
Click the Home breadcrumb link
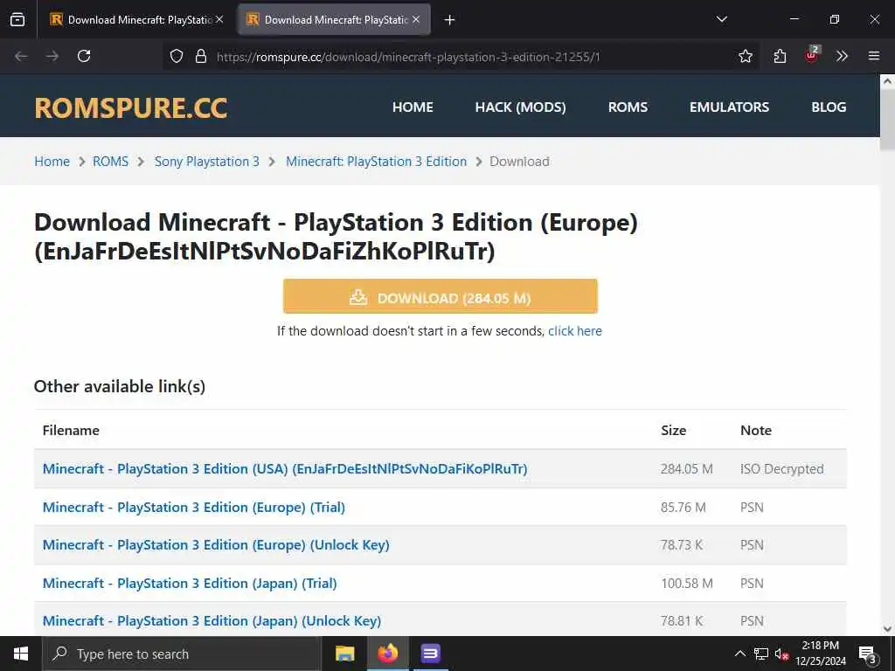pyautogui.click(x=52, y=162)
